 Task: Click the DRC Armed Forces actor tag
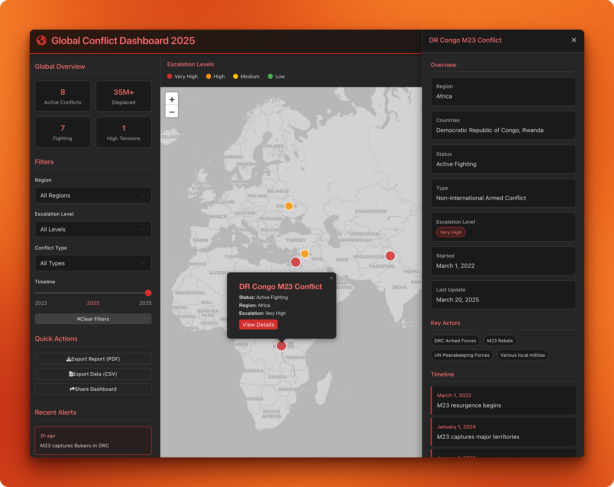[x=455, y=341]
